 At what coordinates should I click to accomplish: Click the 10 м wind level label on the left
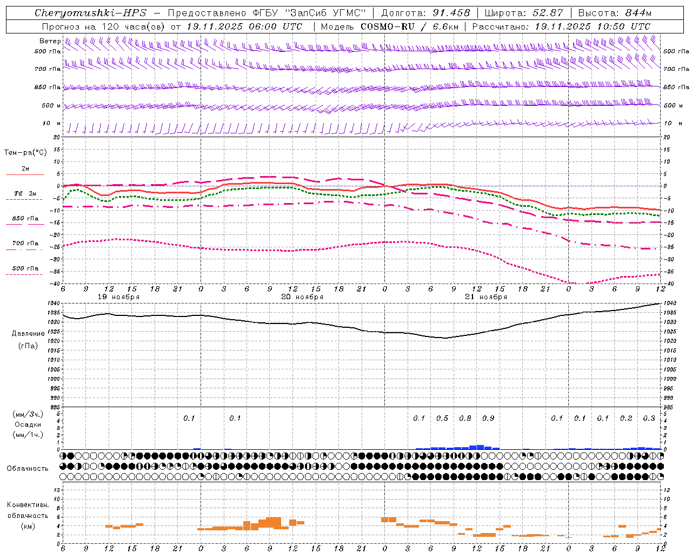pos(52,124)
